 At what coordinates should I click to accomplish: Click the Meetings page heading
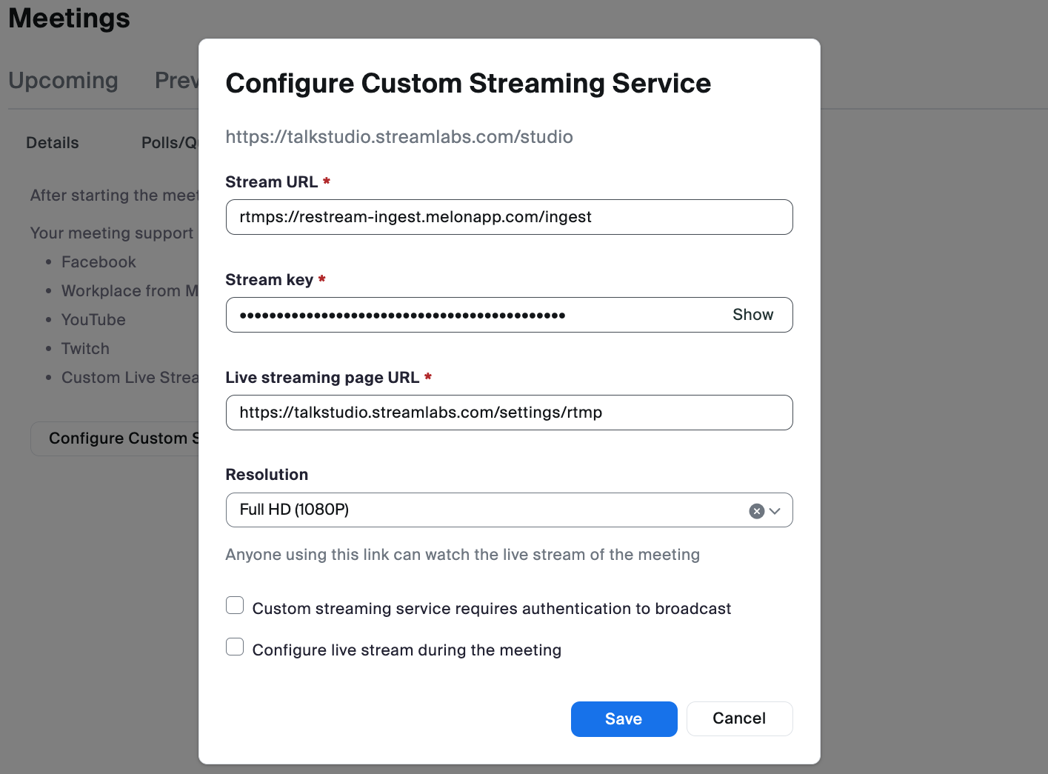pyautogui.click(x=68, y=18)
